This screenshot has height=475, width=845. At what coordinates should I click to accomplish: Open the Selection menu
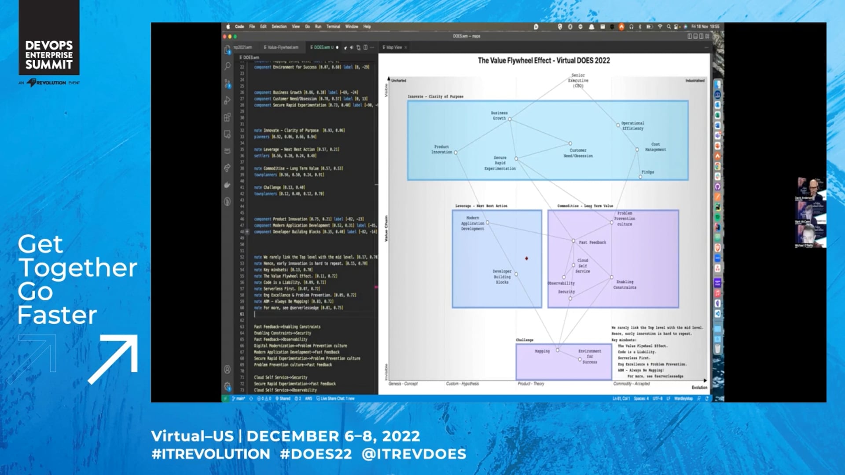(279, 27)
